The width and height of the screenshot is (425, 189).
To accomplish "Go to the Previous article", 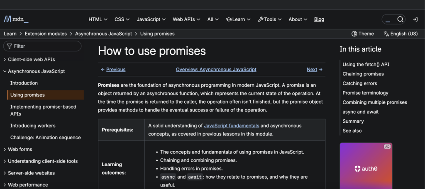I will (x=116, y=70).
